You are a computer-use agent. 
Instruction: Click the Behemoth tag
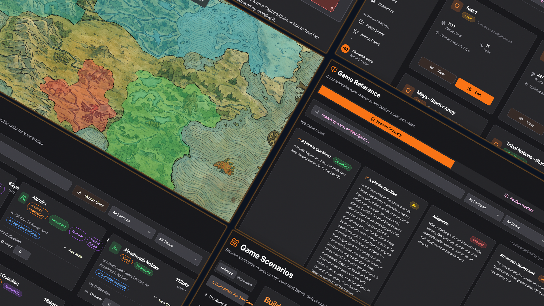[12, 290]
